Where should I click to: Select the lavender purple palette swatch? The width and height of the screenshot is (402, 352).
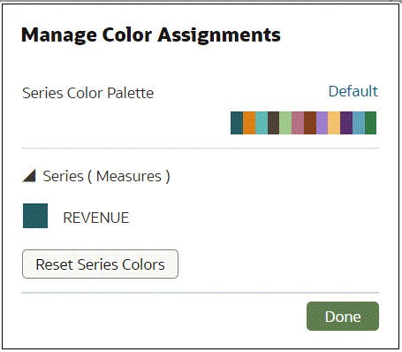click(322, 123)
